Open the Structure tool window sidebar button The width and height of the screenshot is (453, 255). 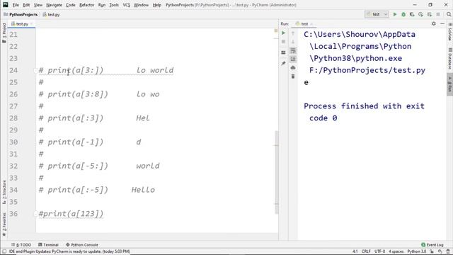(4, 192)
